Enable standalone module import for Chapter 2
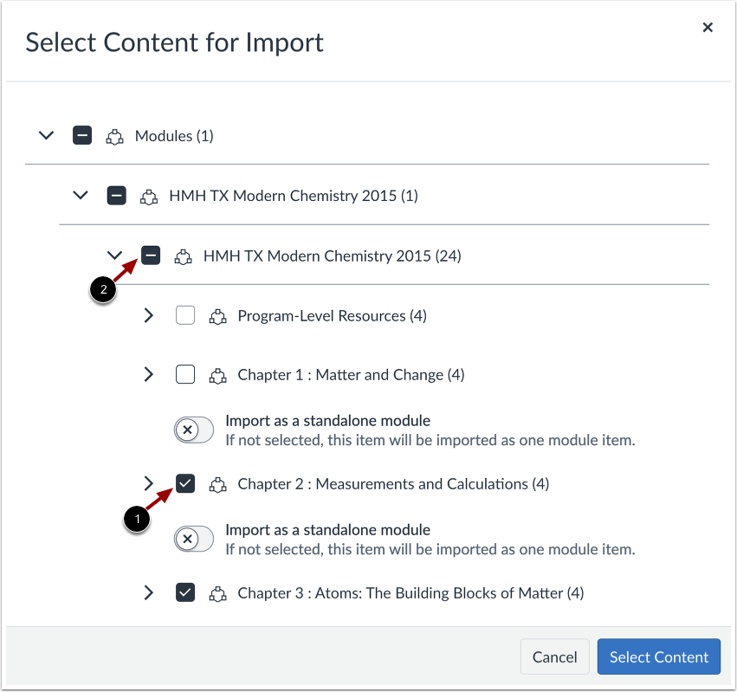Image resolution: width=737 pixels, height=692 pixels. [x=193, y=539]
